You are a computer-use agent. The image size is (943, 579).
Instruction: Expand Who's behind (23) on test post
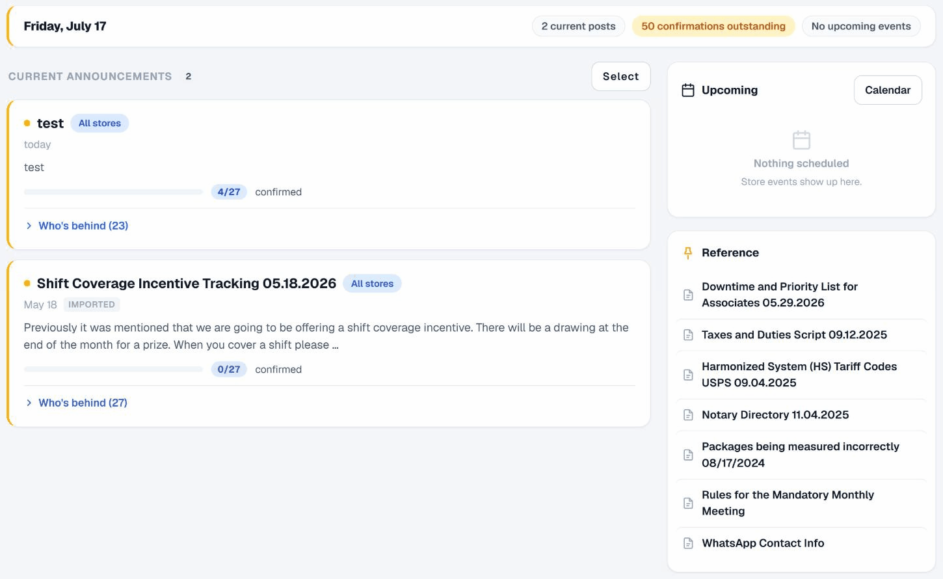tap(77, 226)
